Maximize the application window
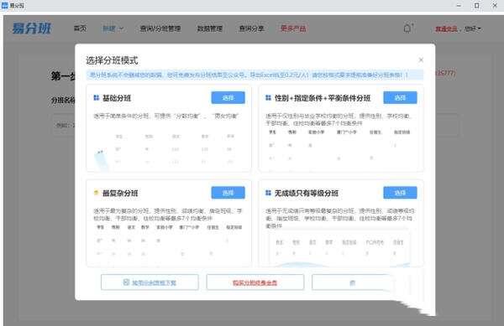Image resolution: width=504 pixels, height=326 pixels. tap(476, 6)
